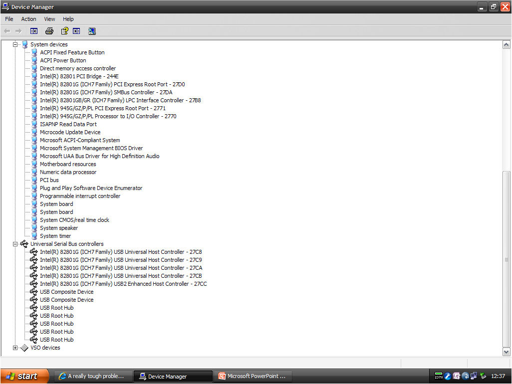Expand the VSO devices category
Viewport: 512px width, 384px height.
click(x=15, y=348)
